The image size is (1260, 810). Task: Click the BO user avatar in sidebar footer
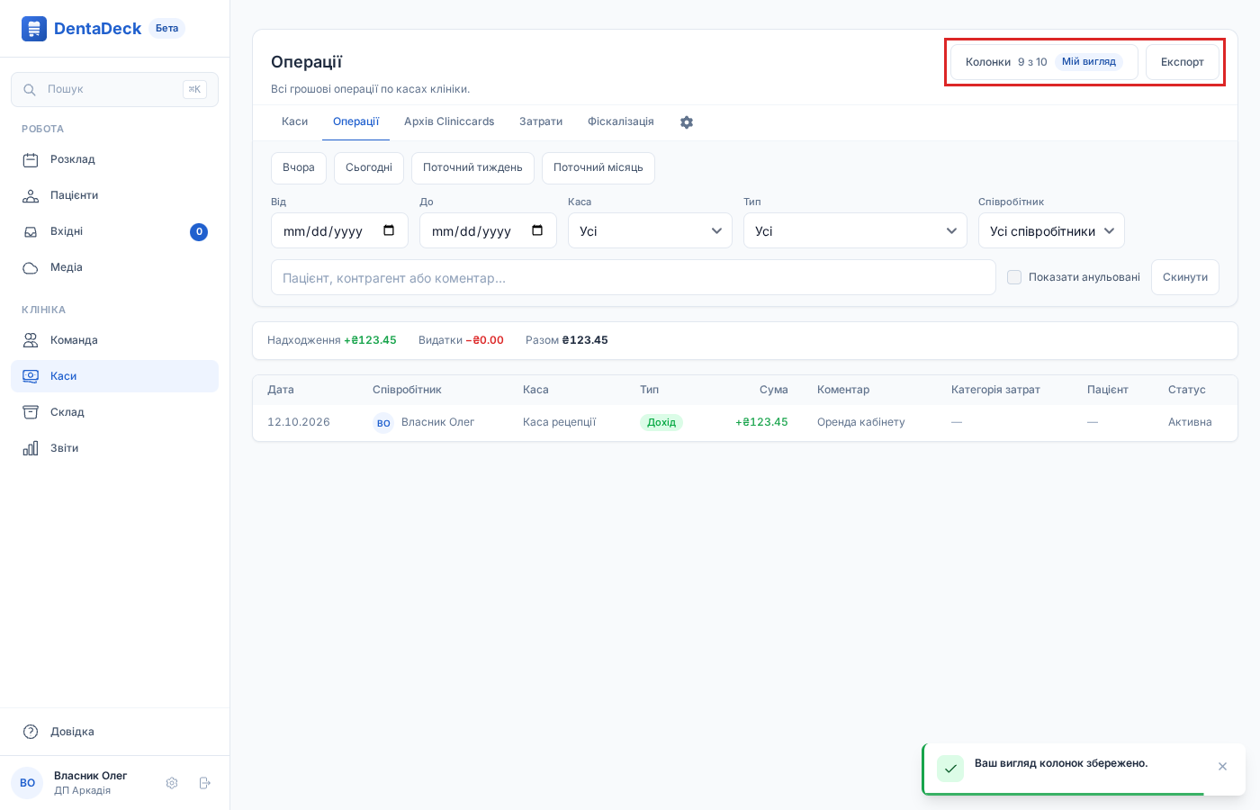point(27,783)
